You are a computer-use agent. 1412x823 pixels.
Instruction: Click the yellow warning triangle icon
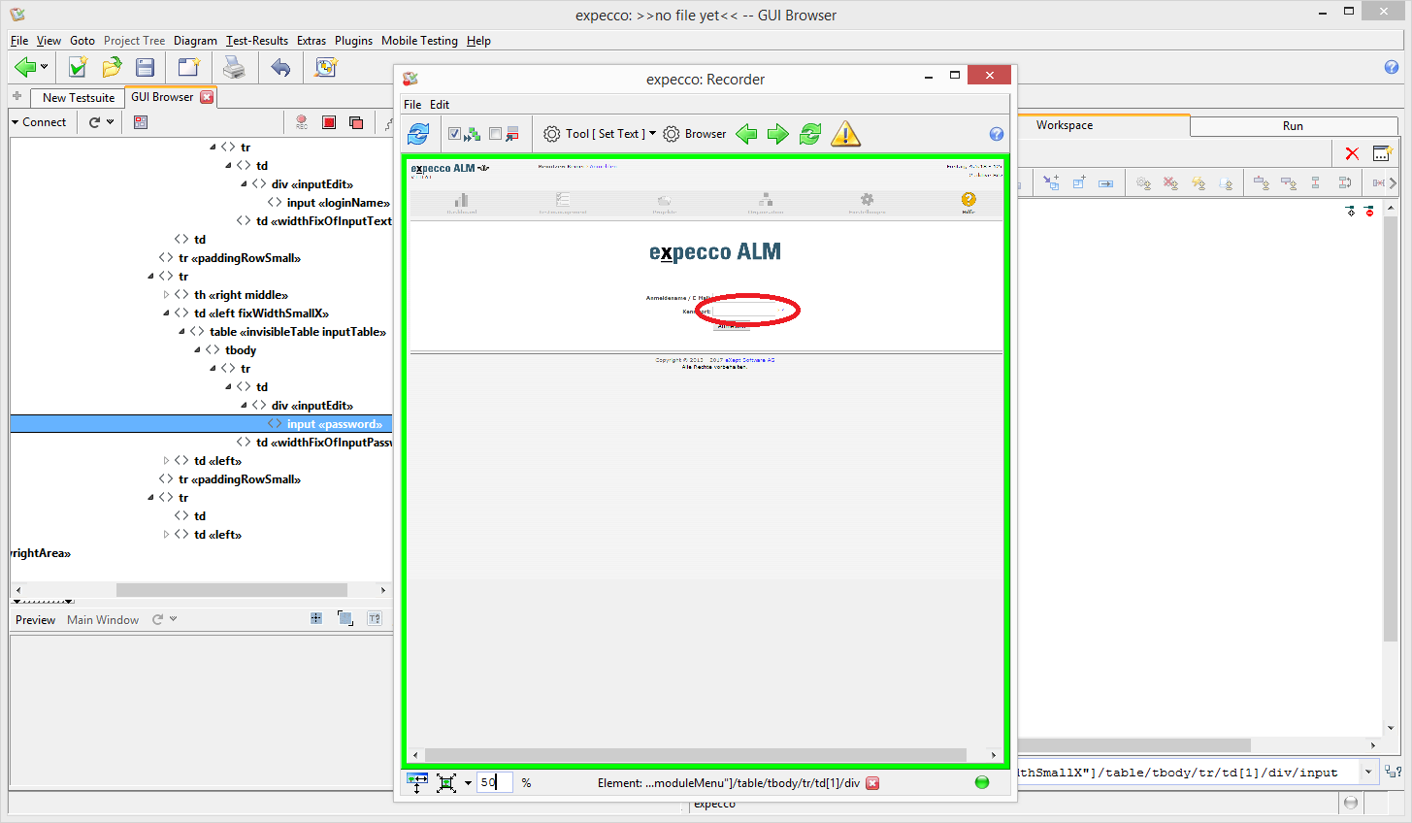click(845, 134)
